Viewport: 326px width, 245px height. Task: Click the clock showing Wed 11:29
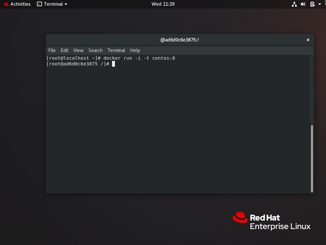163,4
